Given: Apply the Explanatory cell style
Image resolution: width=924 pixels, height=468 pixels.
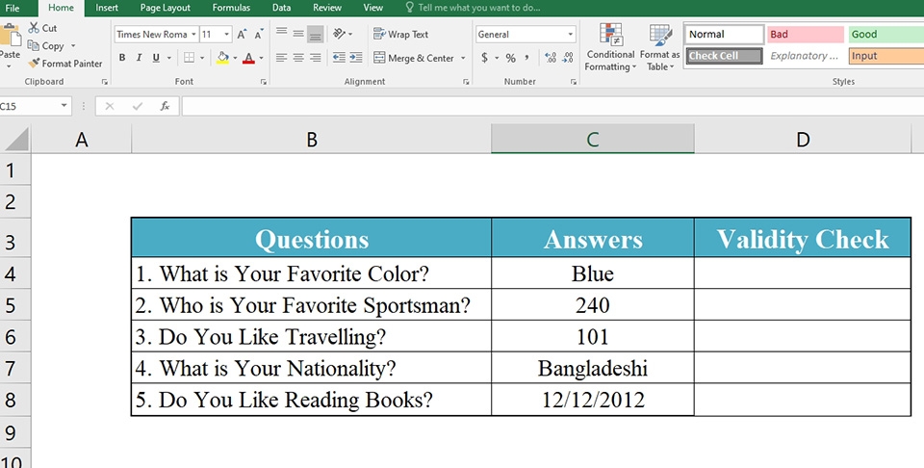Looking at the screenshot, I should click(x=806, y=56).
